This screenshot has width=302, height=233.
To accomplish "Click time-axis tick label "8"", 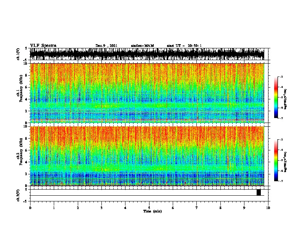I will 220,208.
